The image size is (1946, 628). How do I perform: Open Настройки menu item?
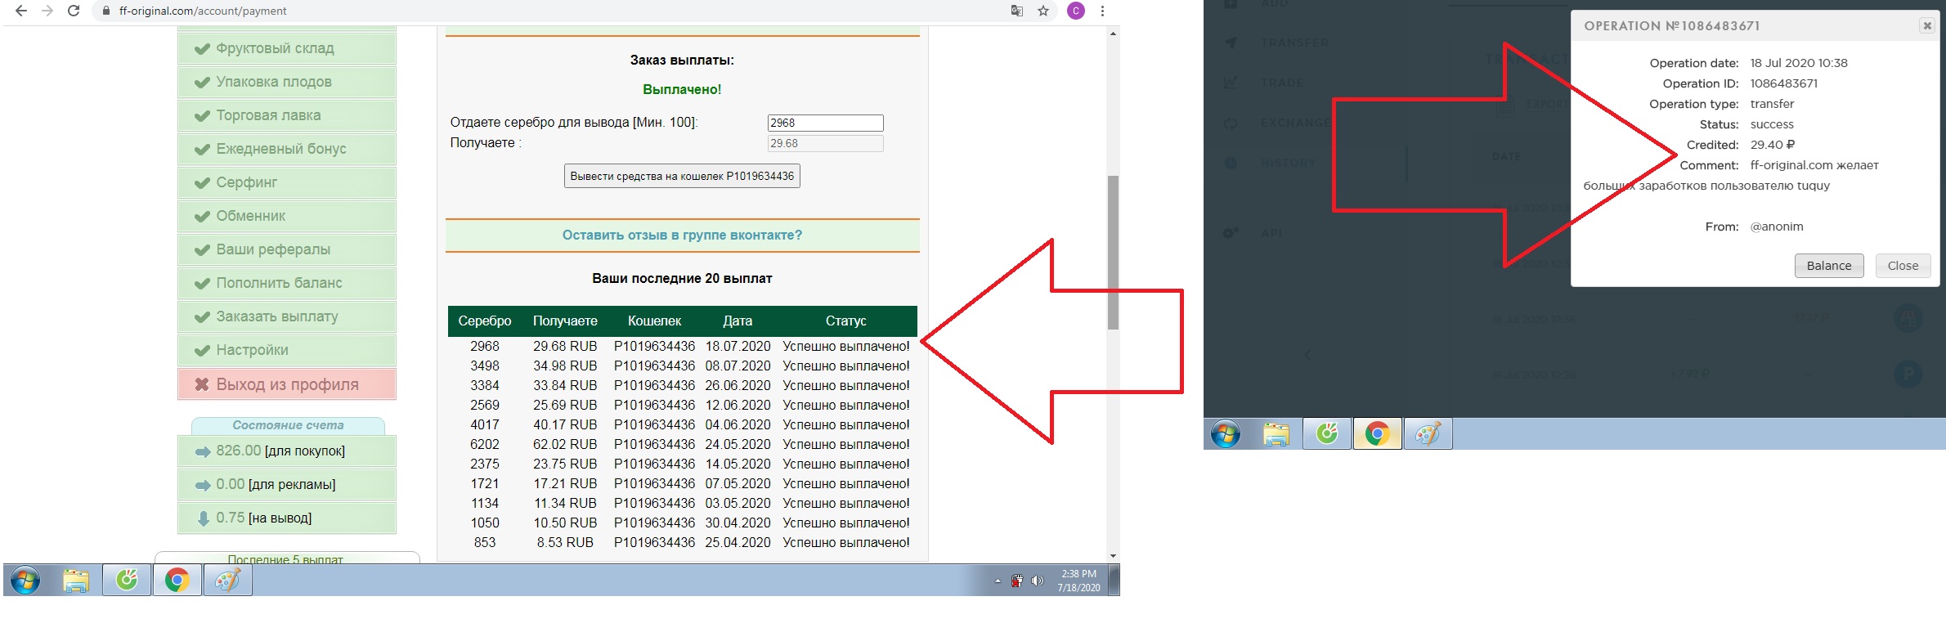point(287,351)
